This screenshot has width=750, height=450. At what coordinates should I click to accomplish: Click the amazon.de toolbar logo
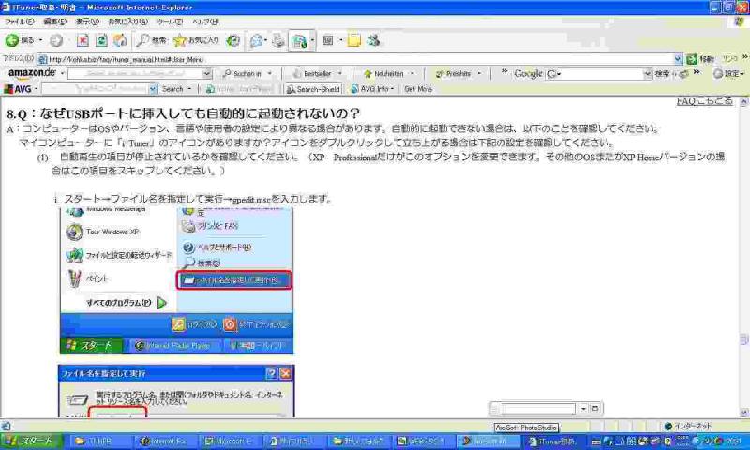click(x=32, y=73)
